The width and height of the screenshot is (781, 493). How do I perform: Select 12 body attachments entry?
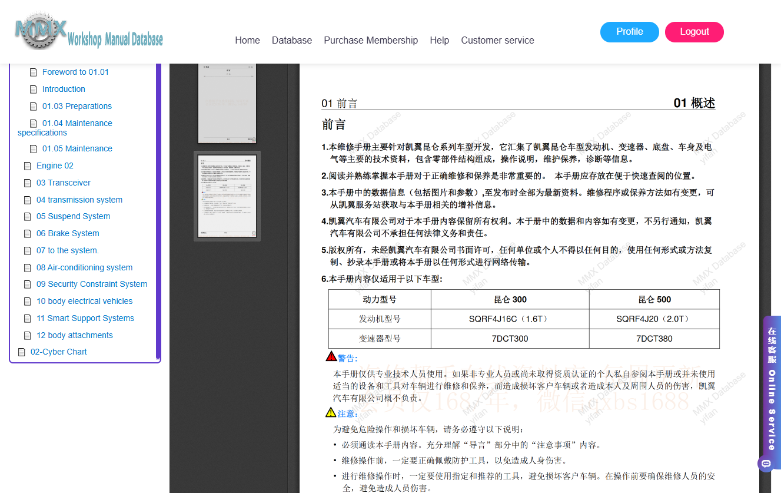75,335
